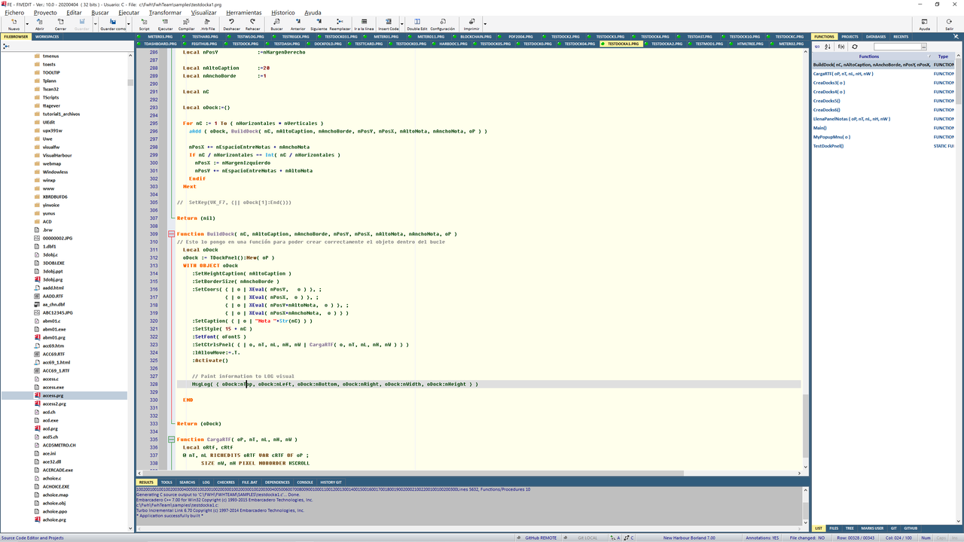Open the dropdown arrow next to Imprimir

click(485, 25)
